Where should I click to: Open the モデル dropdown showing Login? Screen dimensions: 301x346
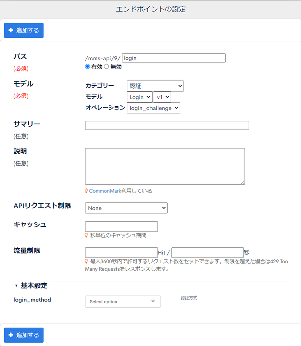pyautogui.click(x=139, y=97)
